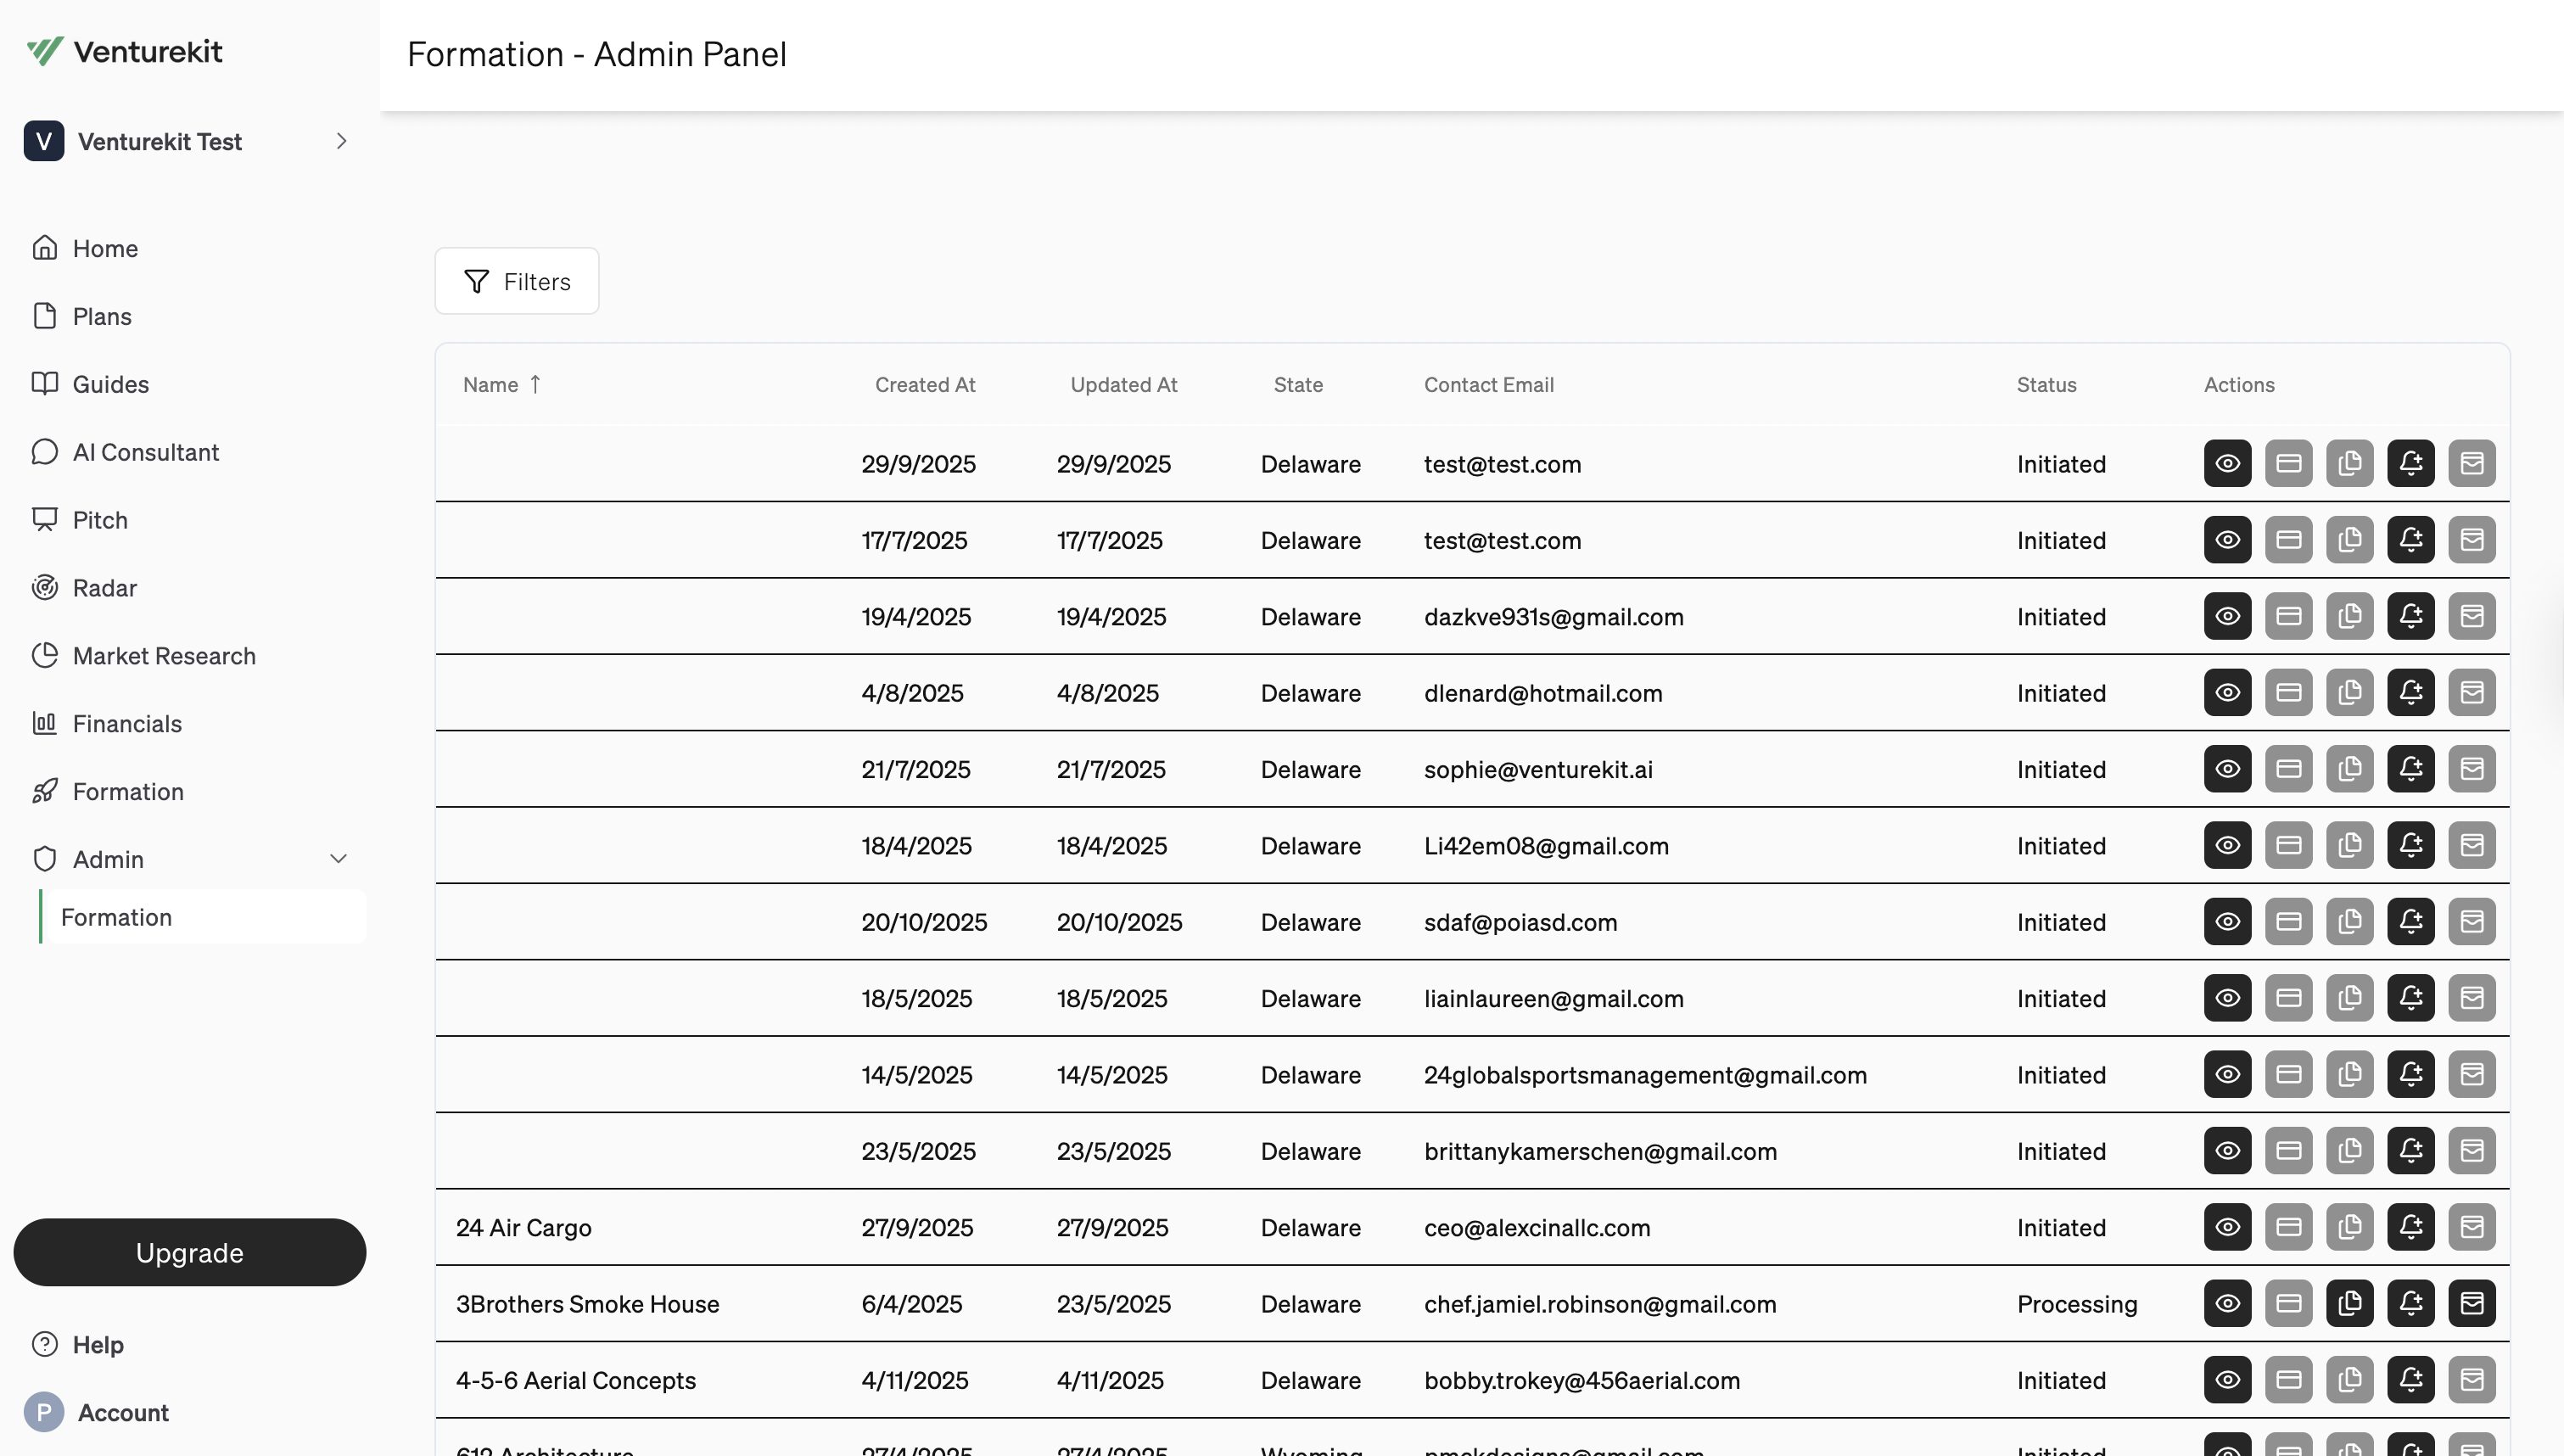Sort by State column header
The height and width of the screenshot is (1456, 2564).
click(1297, 385)
